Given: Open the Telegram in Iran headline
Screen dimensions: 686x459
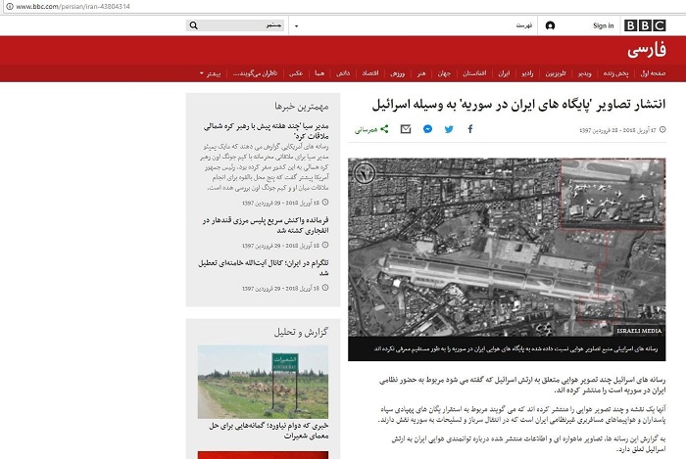Looking at the screenshot, I should coord(264,268).
